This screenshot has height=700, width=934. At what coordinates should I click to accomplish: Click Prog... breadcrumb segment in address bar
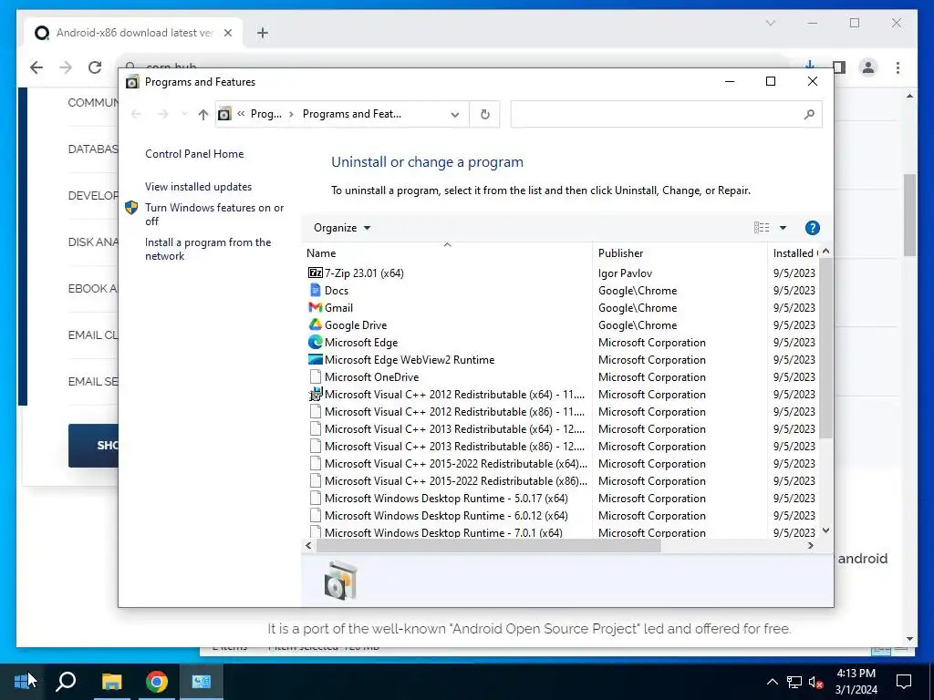[265, 114]
